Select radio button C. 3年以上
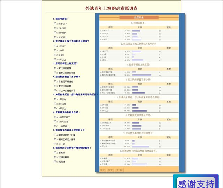The image size is (223, 188). click(55, 108)
